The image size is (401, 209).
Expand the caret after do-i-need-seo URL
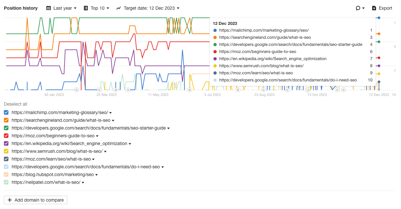pyautogui.click(x=163, y=167)
